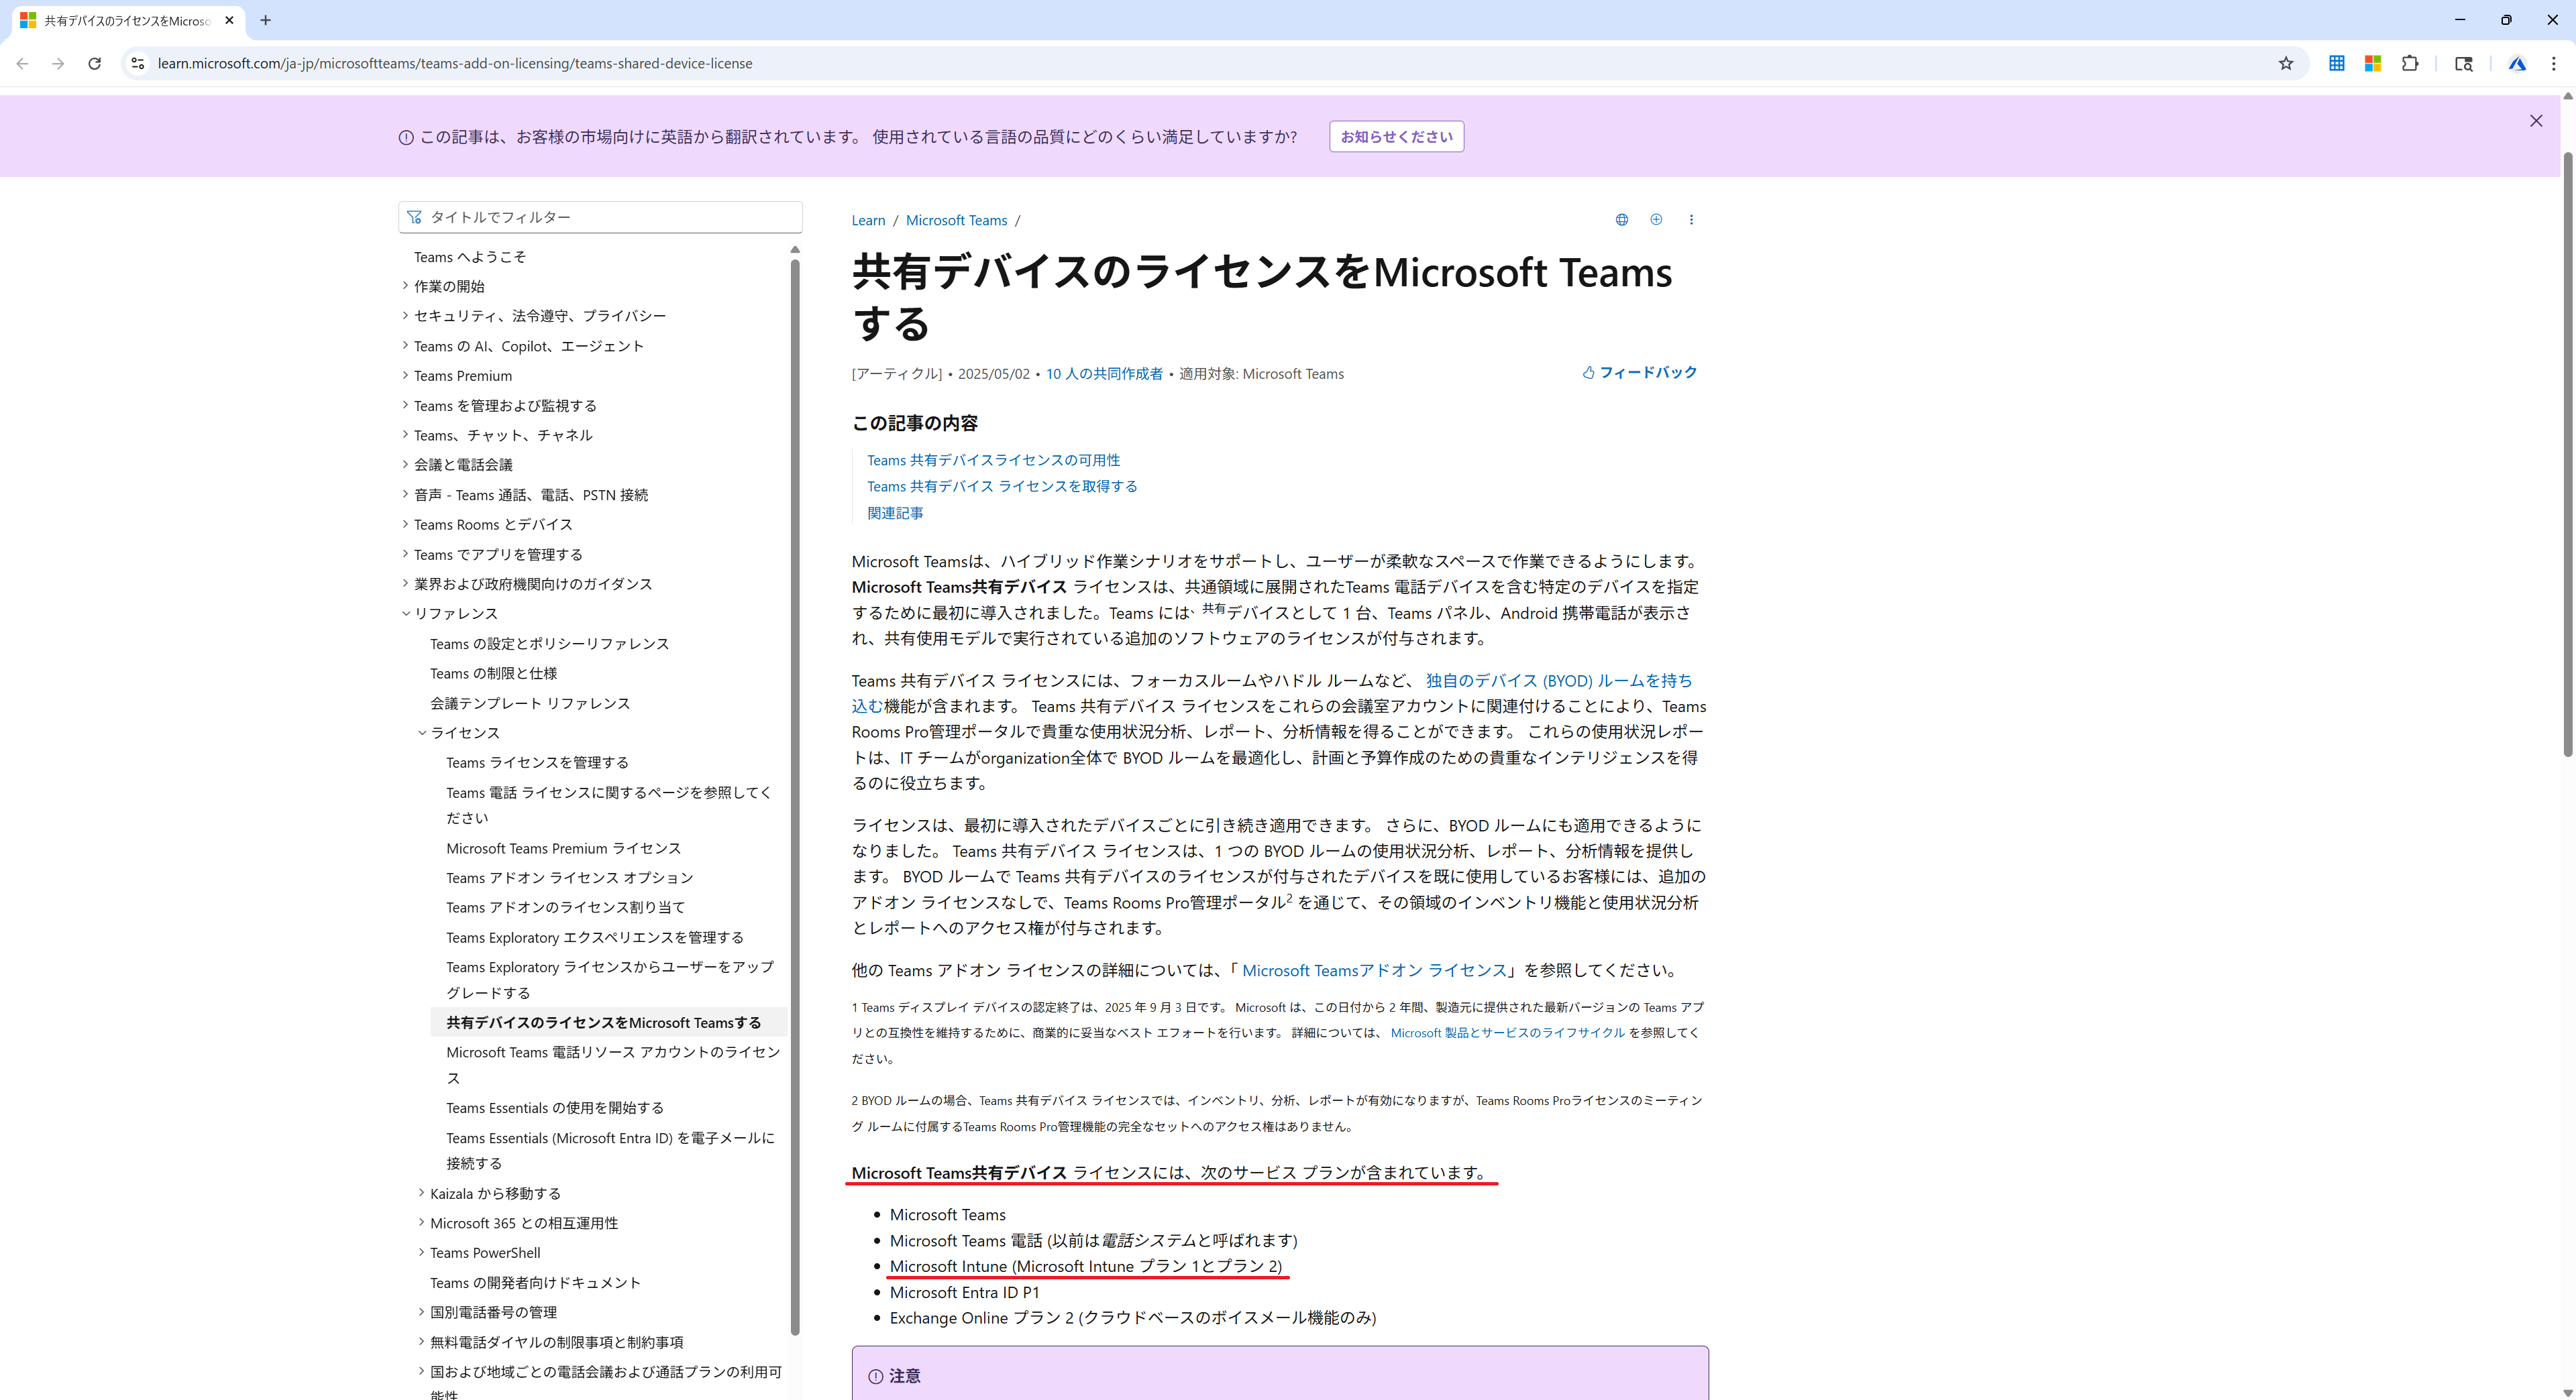The width and height of the screenshot is (2576, 1400).
Task: Click the site information icon in address bar
Action: (x=138, y=63)
